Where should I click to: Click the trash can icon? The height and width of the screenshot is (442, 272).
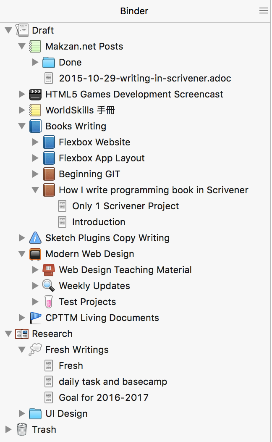(x=22, y=429)
